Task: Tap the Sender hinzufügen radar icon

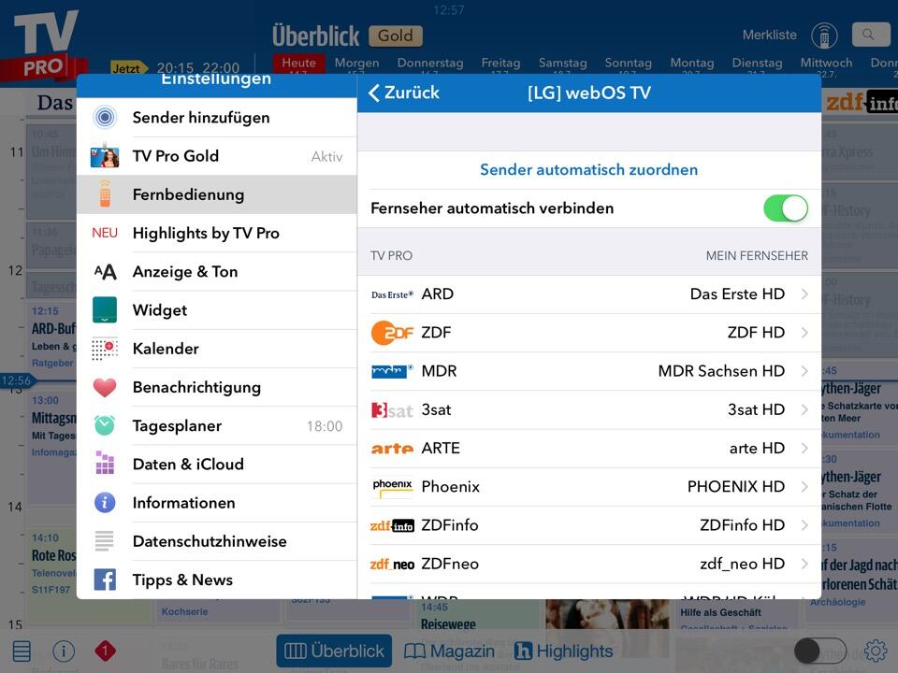Action: [105, 118]
